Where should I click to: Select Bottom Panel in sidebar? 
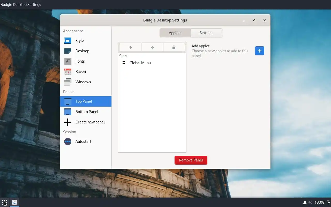pyautogui.click(x=86, y=112)
